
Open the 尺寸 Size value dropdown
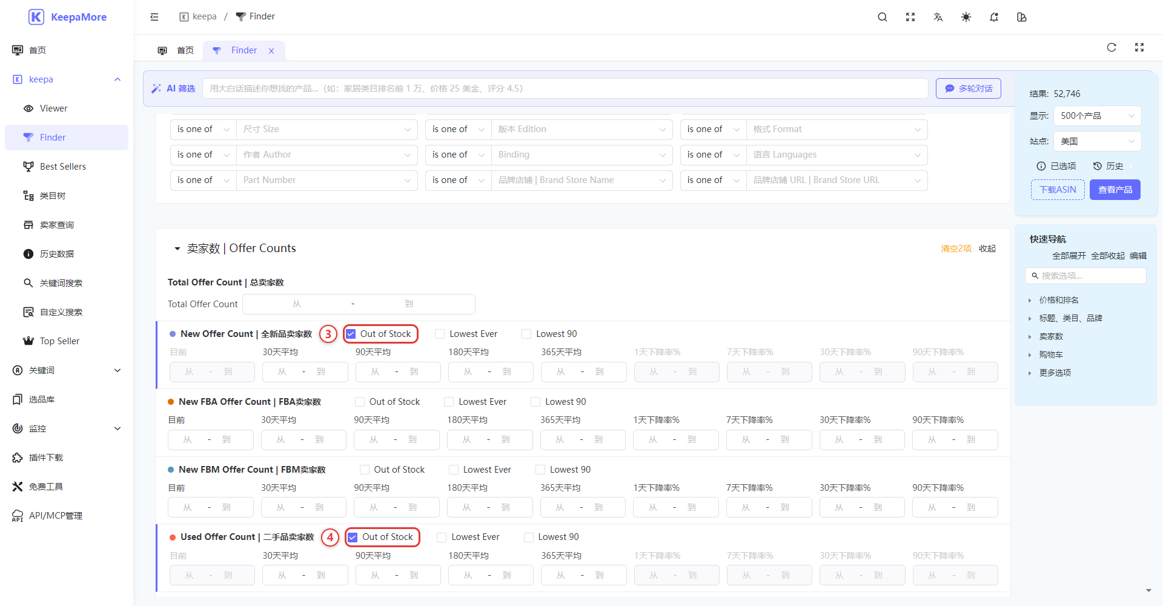click(327, 129)
